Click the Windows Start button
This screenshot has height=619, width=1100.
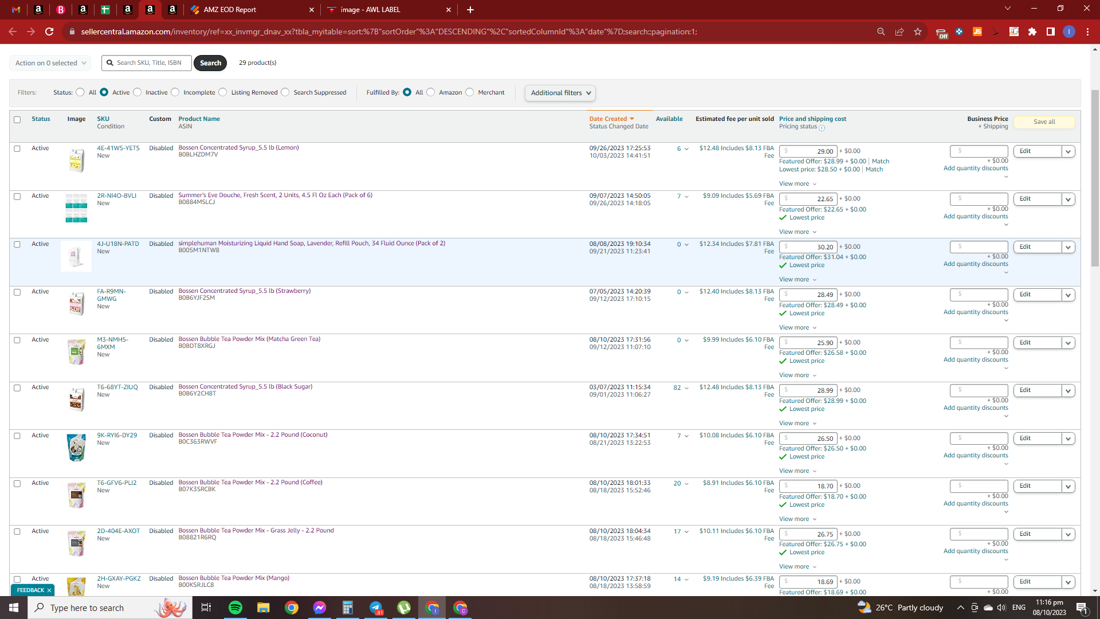point(14,608)
